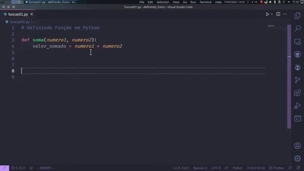Expand the run options dropdown arrow

272,14
